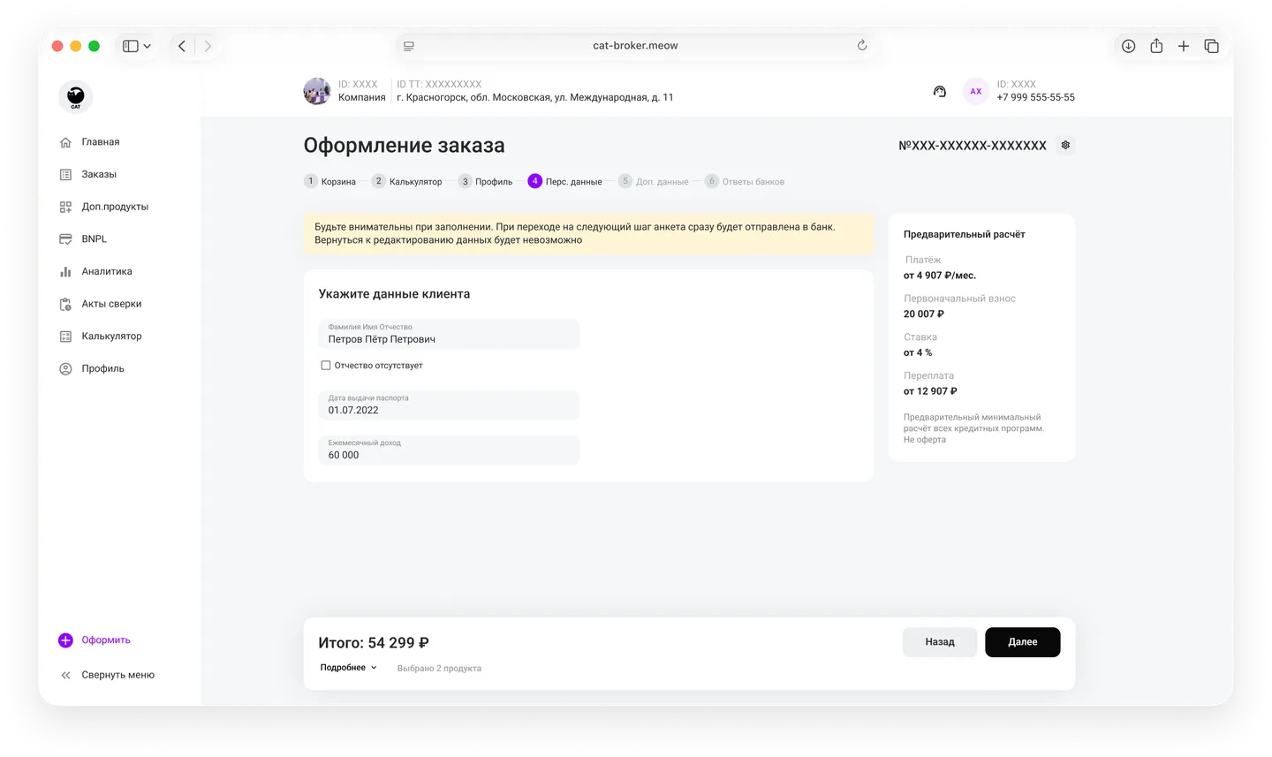This screenshot has width=1272, height=757.
Task: Go to step 1 Корзина
Action: [329, 181]
